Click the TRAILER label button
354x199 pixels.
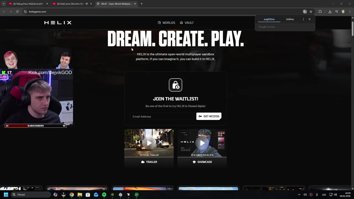click(149, 162)
